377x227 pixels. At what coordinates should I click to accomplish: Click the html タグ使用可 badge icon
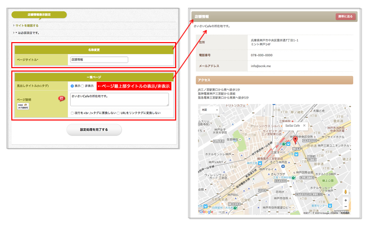tap(23, 106)
